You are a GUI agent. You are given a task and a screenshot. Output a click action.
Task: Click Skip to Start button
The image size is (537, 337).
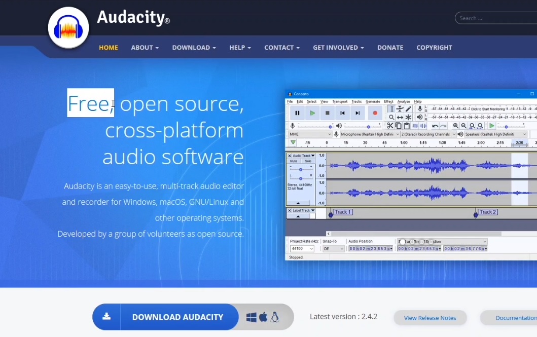point(342,113)
